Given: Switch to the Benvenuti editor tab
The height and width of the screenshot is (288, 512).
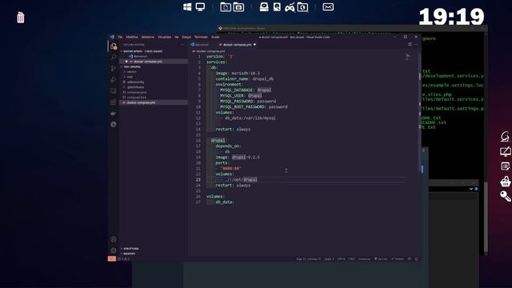Looking at the screenshot, I should pos(202,45).
